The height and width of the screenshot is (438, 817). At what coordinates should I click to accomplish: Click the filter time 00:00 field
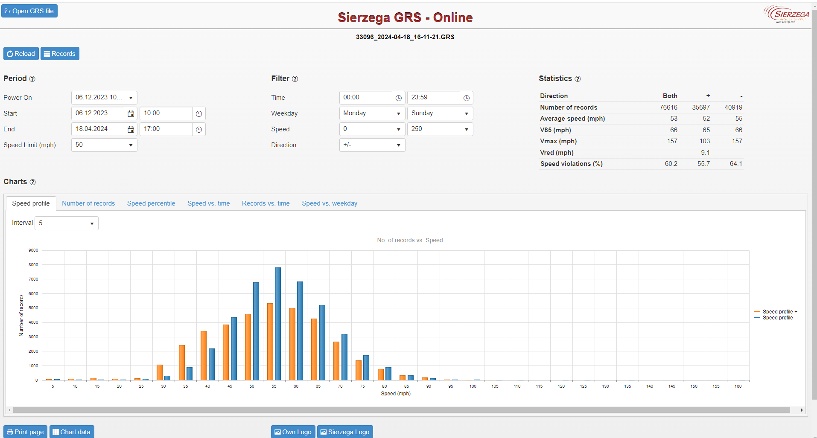point(366,98)
